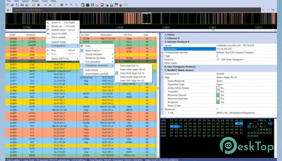
Task: Click the Protocol column header
Action: click(31, 35)
